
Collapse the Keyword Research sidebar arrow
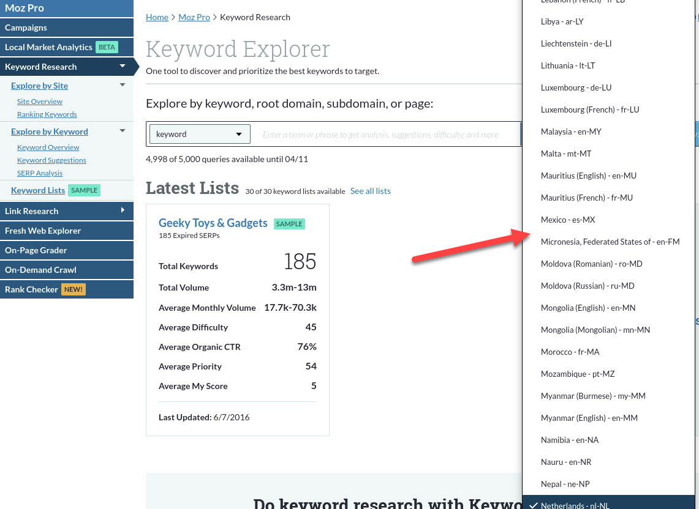(x=123, y=66)
